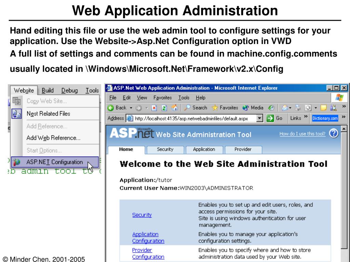The height and width of the screenshot is (262, 350).
Task: Expand the Links bar chevron
Action: tap(306, 117)
